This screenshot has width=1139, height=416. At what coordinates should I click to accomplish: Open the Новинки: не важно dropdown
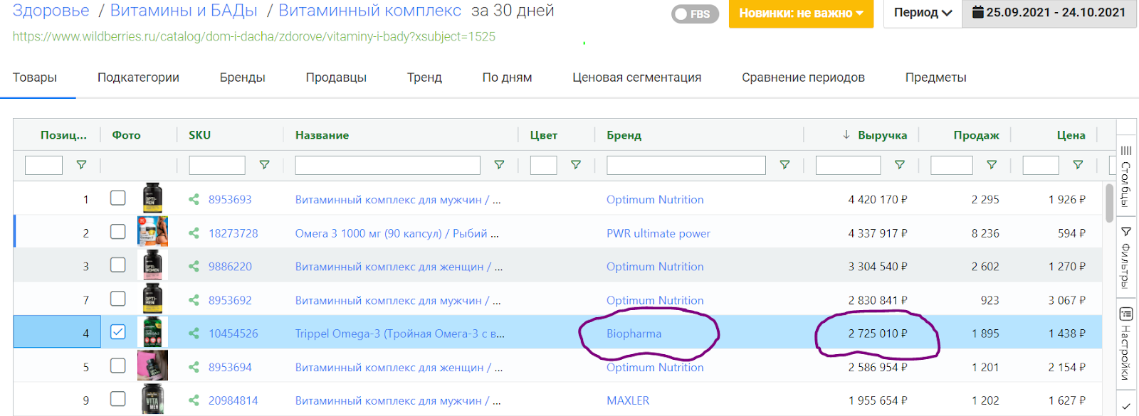801,14
